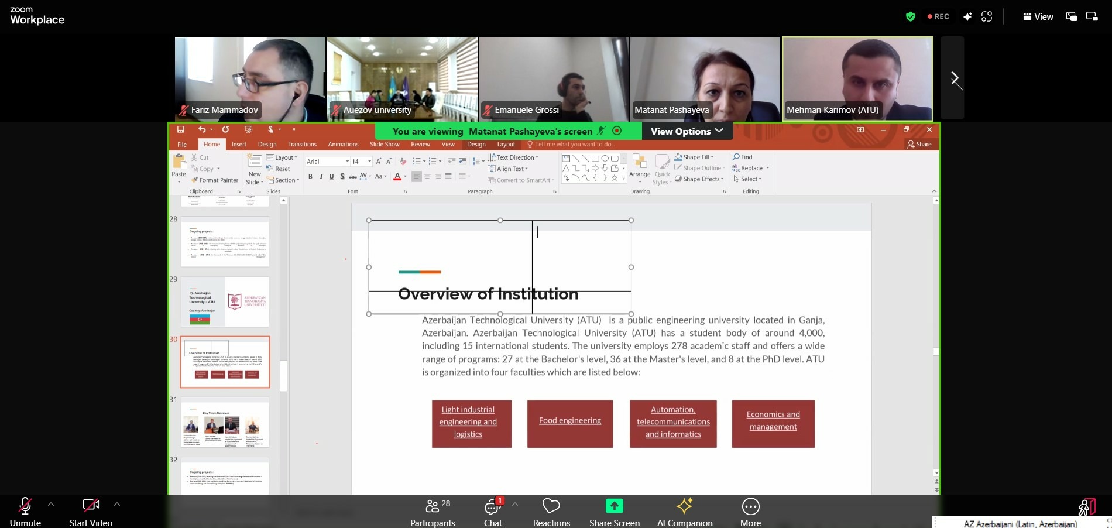Viewport: 1112px width, 528px height.
Task: Select slide 31 thumbnail
Action: click(225, 423)
